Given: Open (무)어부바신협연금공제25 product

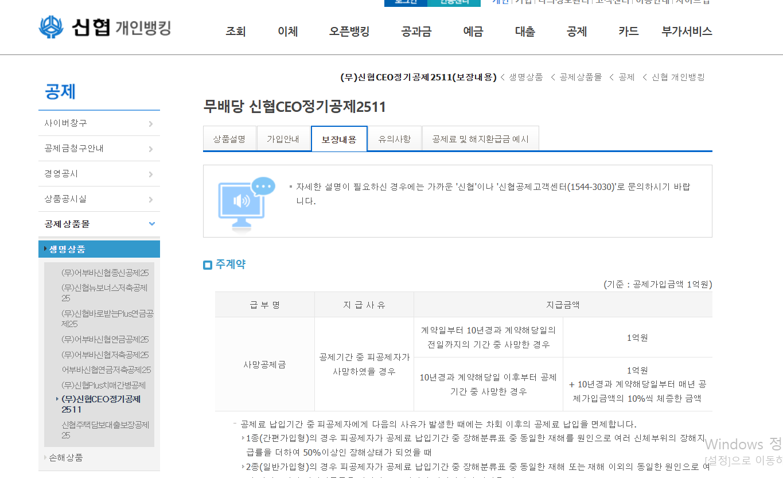Looking at the screenshot, I should [105, 339].
